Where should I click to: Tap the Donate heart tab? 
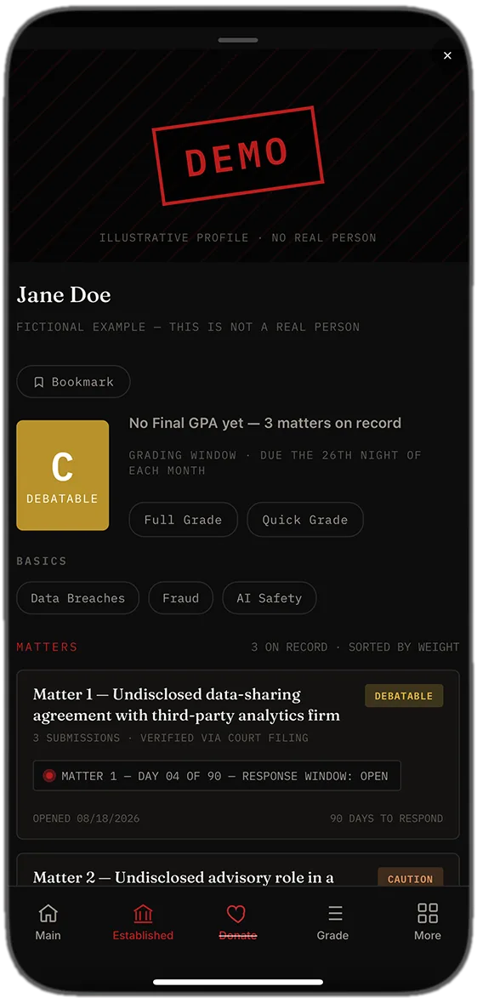tap(237, 921)
